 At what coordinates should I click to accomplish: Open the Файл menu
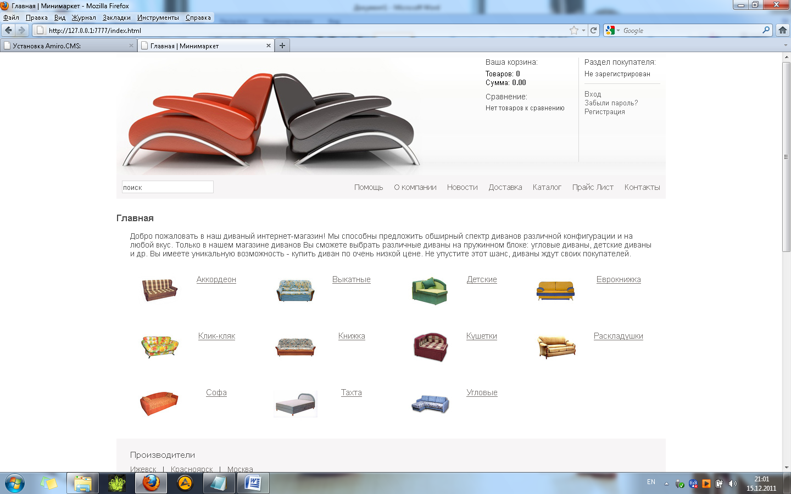tap(11, 18)
